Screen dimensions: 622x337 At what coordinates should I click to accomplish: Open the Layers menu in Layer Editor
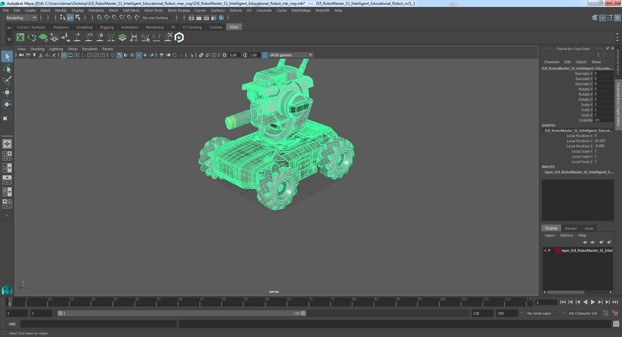pos(550,235)
